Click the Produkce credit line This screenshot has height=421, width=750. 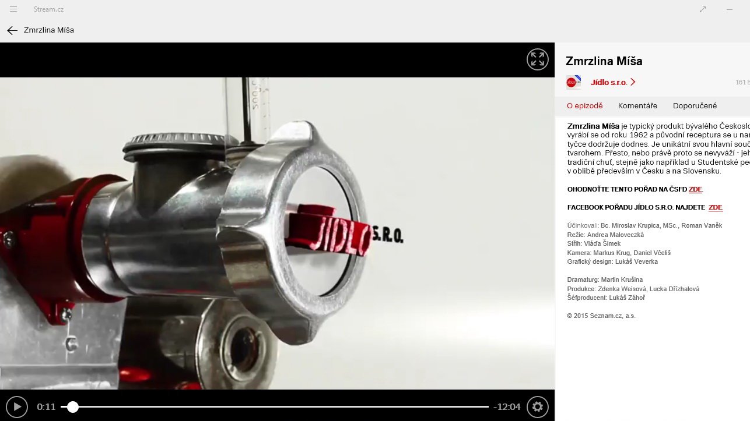633,289
